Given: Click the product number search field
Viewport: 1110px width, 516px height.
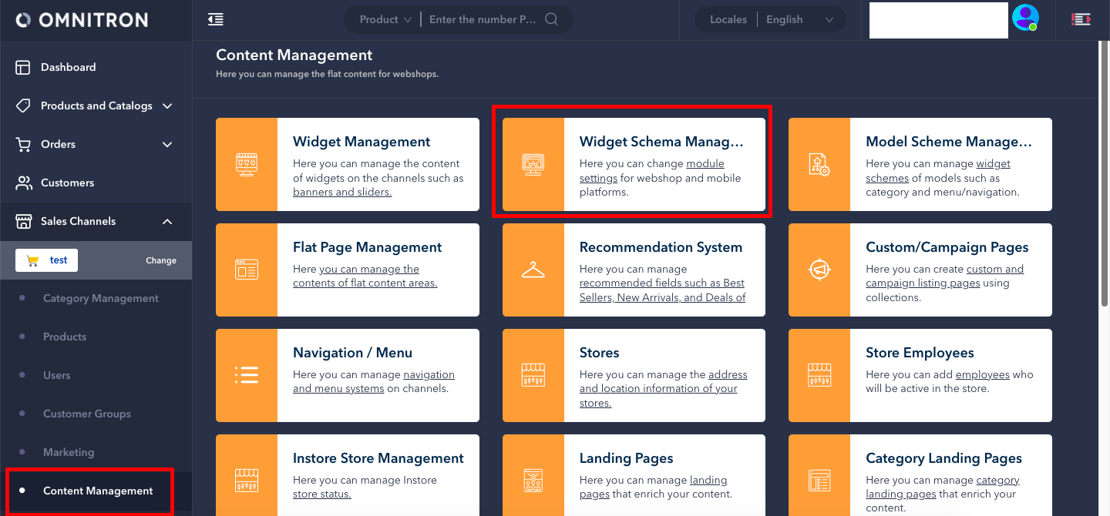Looking at the screenshot, I should pos(483,19).
